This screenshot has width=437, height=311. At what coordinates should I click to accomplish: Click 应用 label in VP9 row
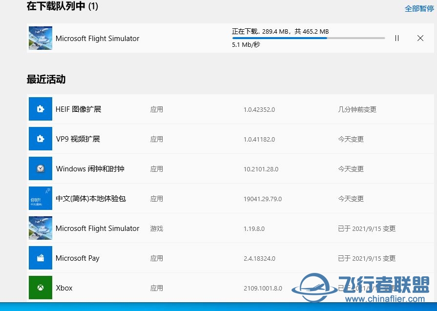[x=156, y=139]
